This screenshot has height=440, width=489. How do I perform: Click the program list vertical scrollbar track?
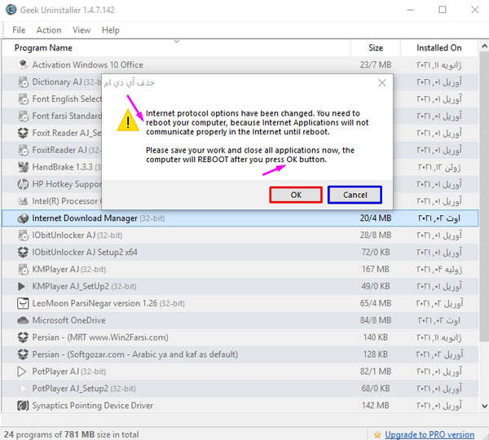(484, 226)
